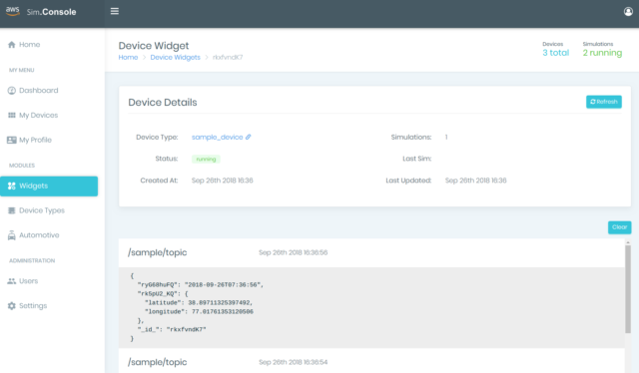Click the scrollbar up arrow
Screen dimensions: 639x373
click(x=628, y=242)
